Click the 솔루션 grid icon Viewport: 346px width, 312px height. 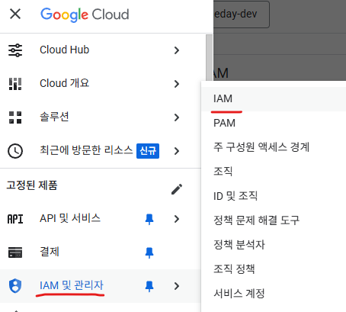point(15,117)
